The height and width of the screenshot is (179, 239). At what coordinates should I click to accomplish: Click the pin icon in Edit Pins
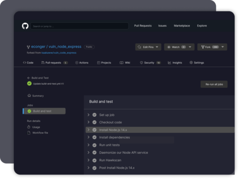[x=139, y=47]
